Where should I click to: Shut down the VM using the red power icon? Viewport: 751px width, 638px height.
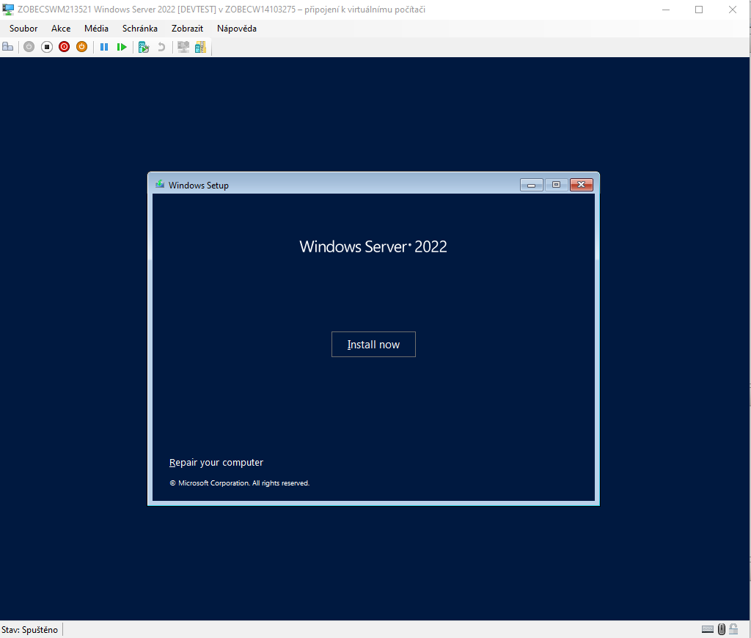(65, 47)
